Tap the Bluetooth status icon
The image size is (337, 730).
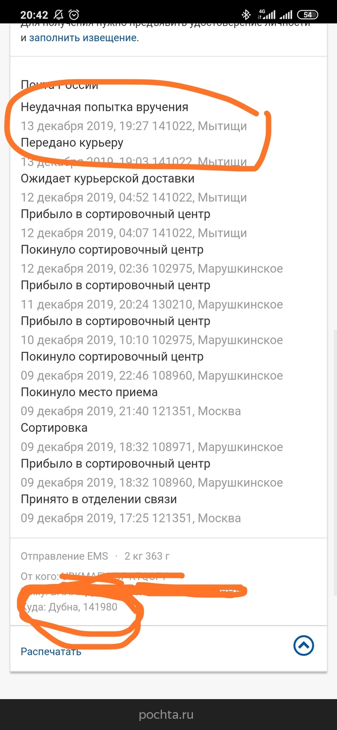246,14
